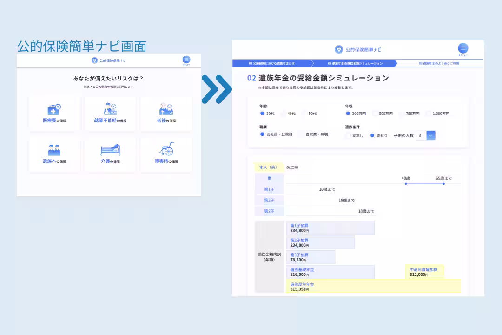
Task: Click the nursing care (介護) bed icon
Action: pos(110,150)
